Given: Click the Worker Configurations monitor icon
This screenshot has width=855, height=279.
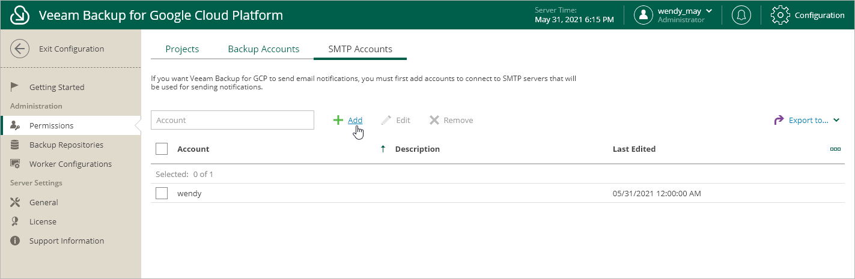Looking at the screenshot, I should tap(16, 164).
